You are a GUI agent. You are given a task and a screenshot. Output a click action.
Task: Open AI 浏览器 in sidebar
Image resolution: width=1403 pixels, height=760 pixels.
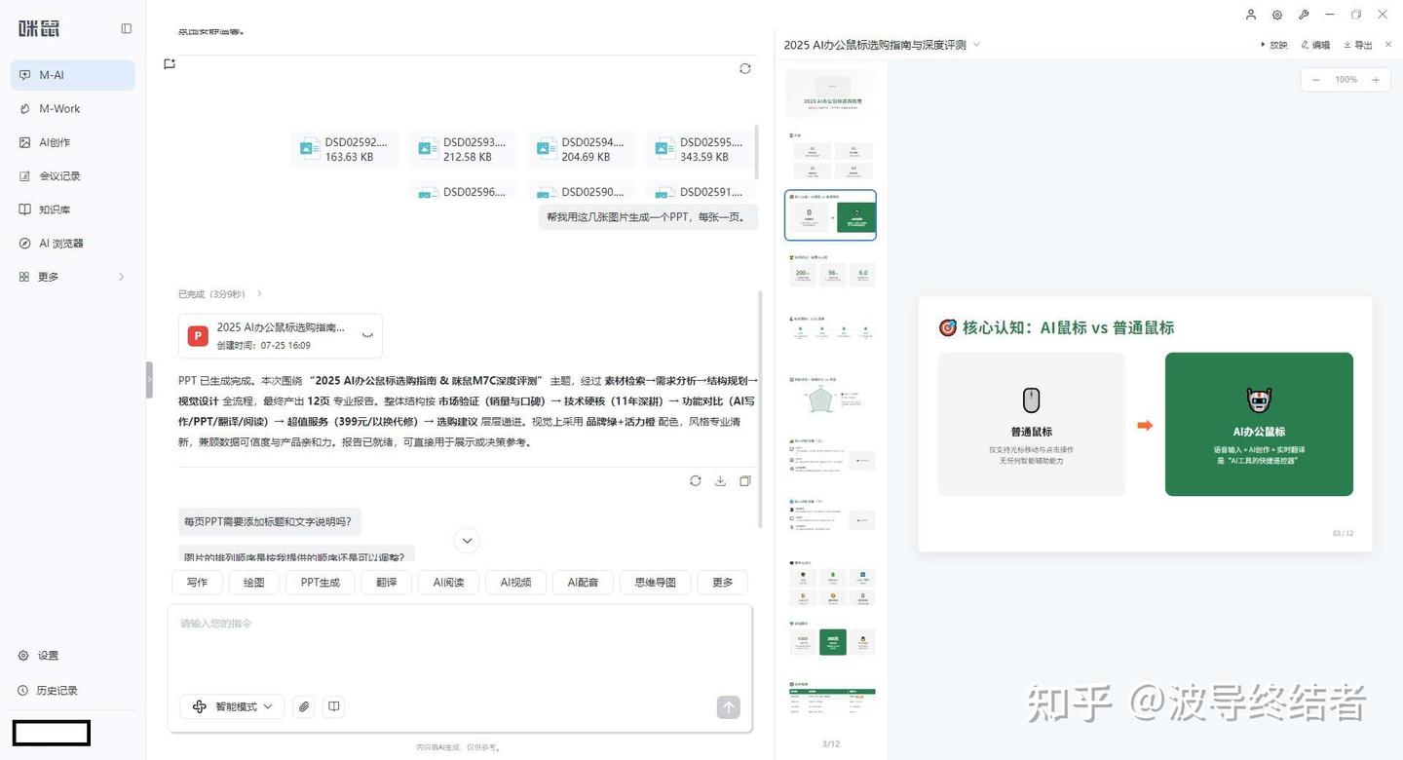73,244
